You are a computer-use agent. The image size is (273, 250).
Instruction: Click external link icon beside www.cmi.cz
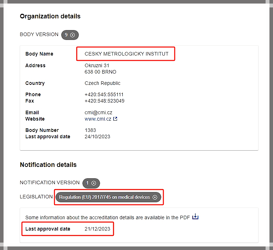[115, 119]
